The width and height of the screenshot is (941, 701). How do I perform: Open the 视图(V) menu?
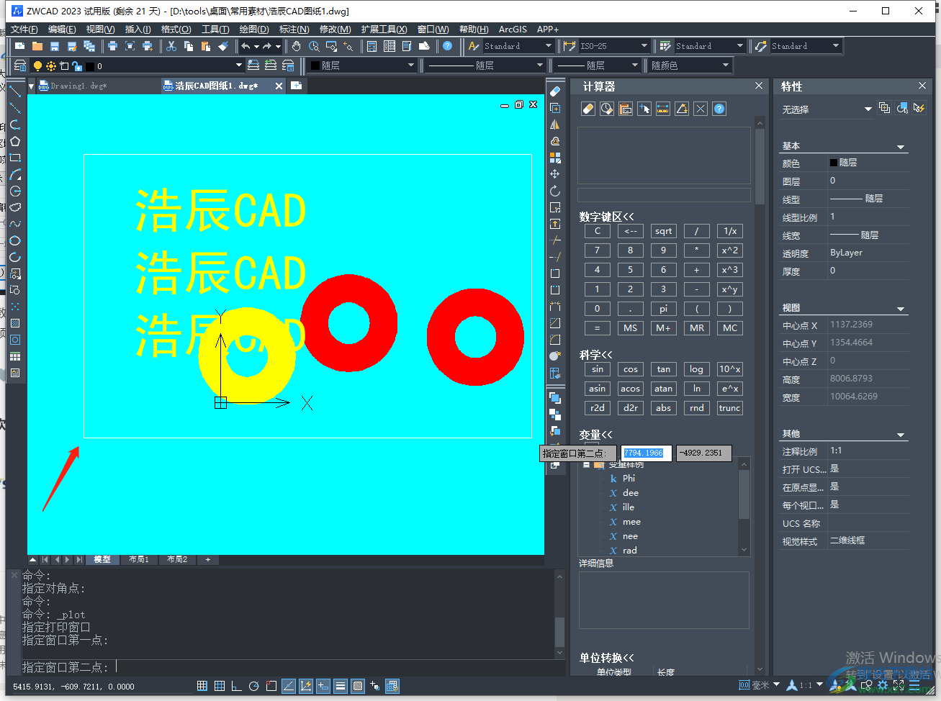[101, 29]
